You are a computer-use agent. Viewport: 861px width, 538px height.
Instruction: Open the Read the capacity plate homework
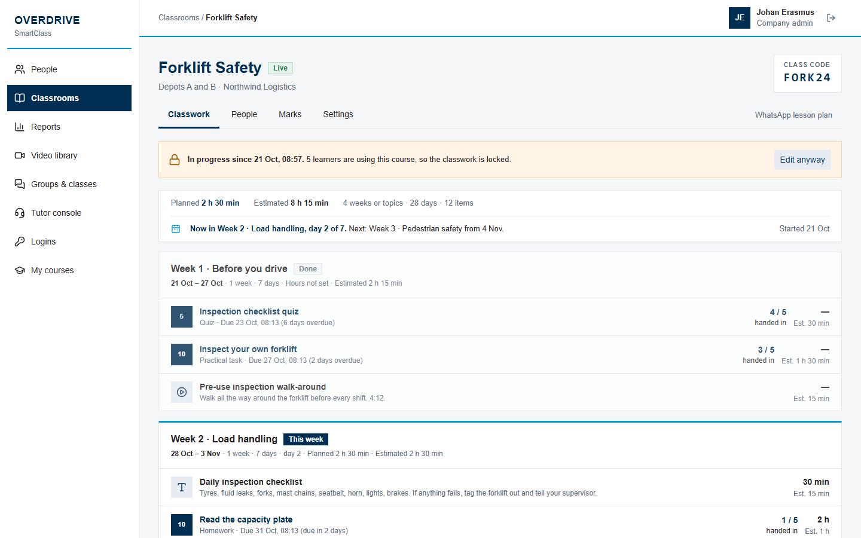coord(246,519)
